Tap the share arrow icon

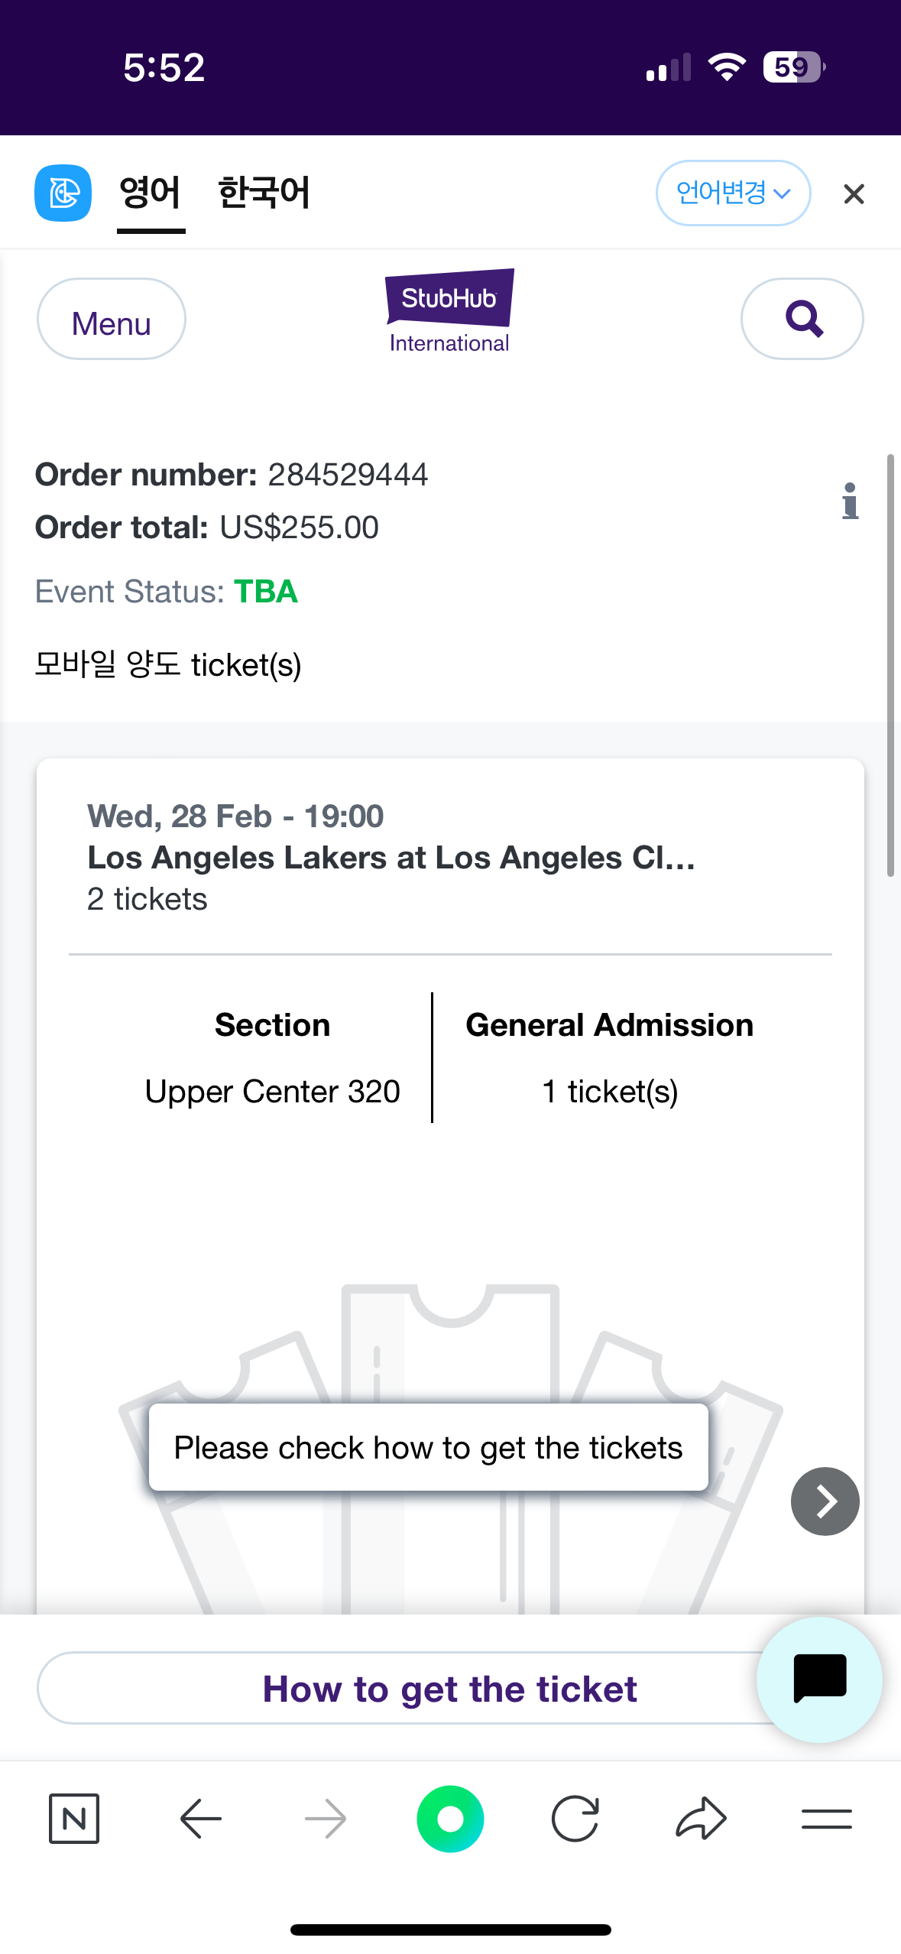[700, 1818]
